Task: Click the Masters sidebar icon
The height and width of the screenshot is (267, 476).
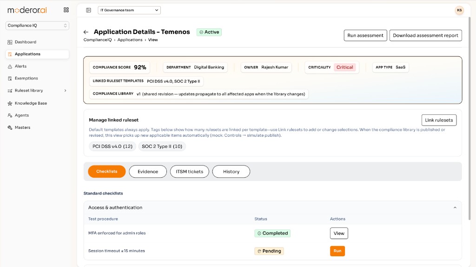Action: pyautogui.click(x=10, y=127)
